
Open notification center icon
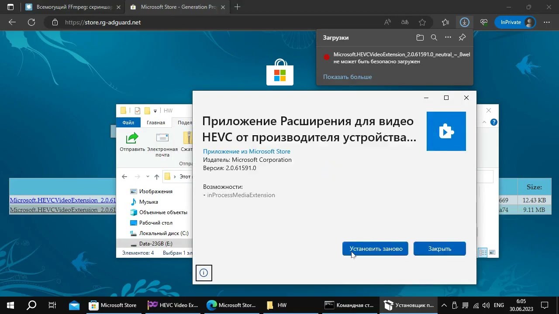(x=545, y=305)
